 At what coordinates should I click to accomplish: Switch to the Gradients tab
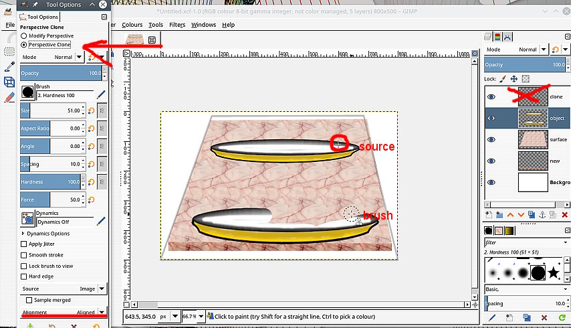509,230
